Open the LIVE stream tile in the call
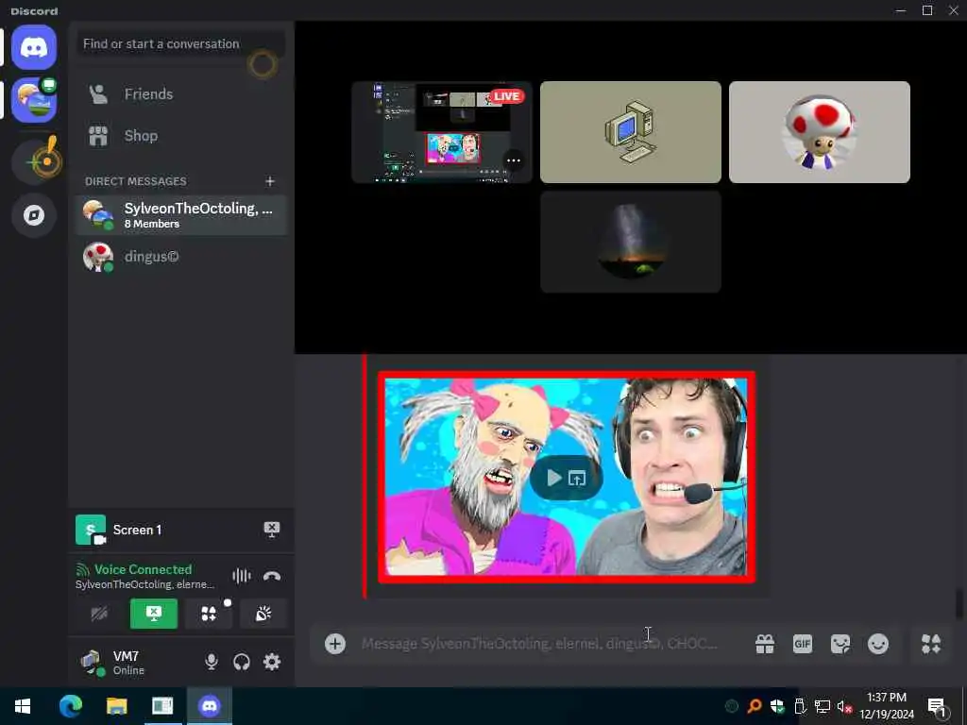967x725 pixels. (x=442, y=132)
